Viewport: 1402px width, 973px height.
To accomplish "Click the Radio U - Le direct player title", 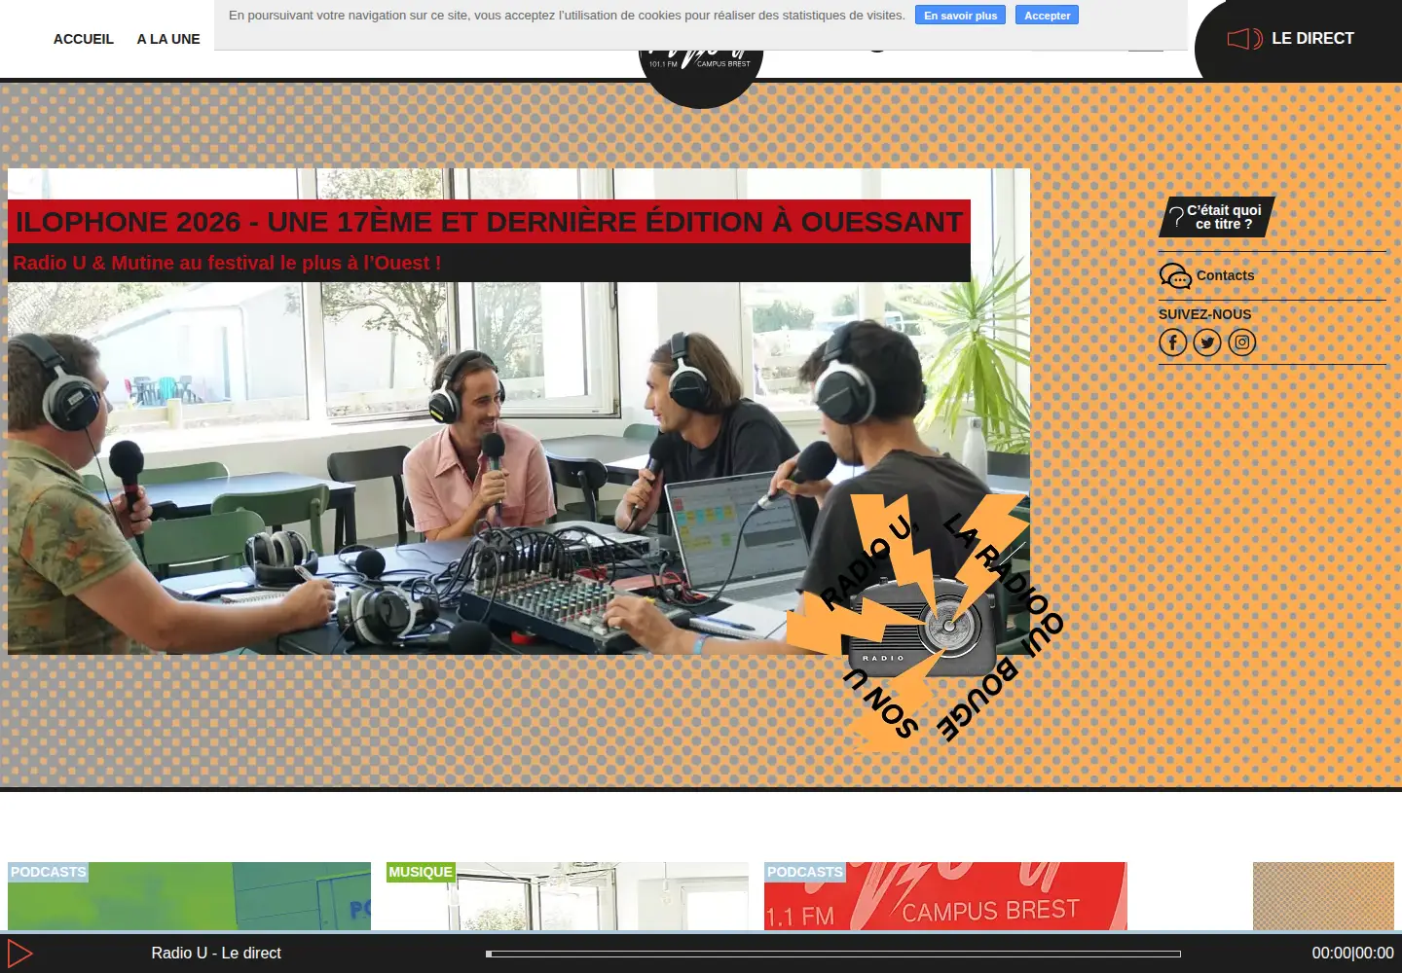I will [216, 954].
